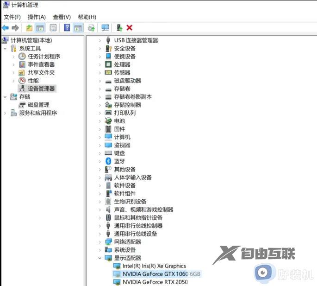Screen dimensions: 317x286
Task: Select the 软件设备 category
Action: [x=125, y=185]
